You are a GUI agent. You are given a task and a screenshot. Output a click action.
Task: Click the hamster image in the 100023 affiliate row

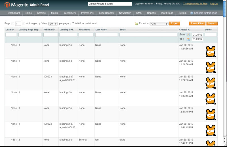(x=210, y=83)
